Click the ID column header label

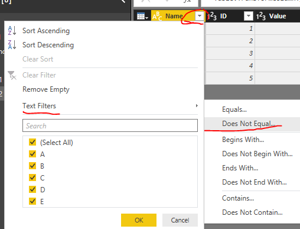[223, 16]
